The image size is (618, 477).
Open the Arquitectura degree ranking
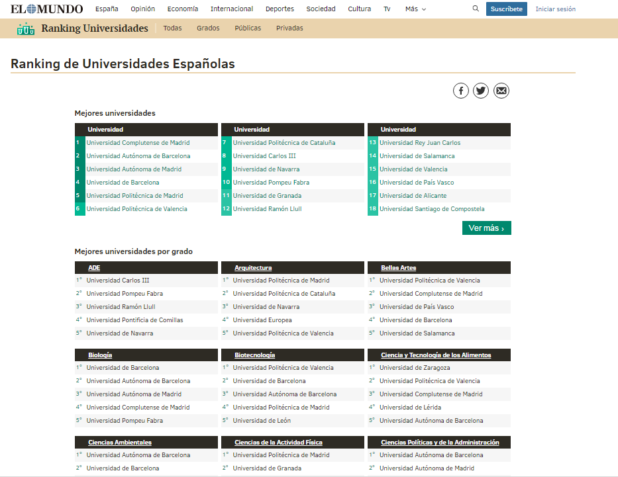click(253, 268)
